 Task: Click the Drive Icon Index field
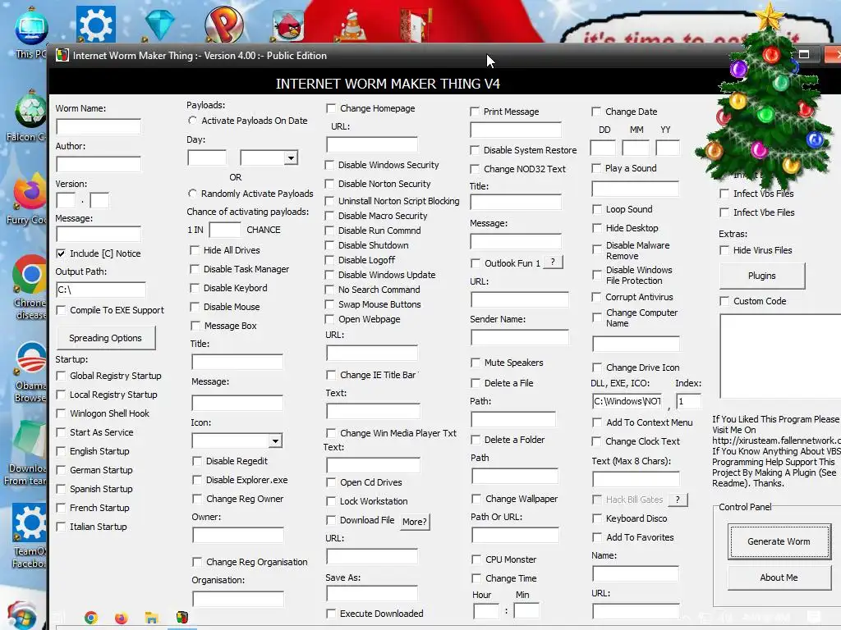pyautogui.click(x=689, y=401)
